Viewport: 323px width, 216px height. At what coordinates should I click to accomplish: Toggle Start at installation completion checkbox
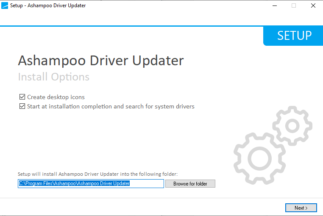click(x=22, y=106)
